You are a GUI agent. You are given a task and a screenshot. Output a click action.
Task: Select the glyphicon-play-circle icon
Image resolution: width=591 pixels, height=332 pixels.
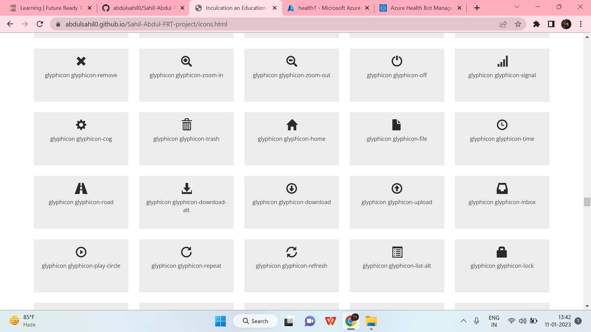[x=81, y=252]
